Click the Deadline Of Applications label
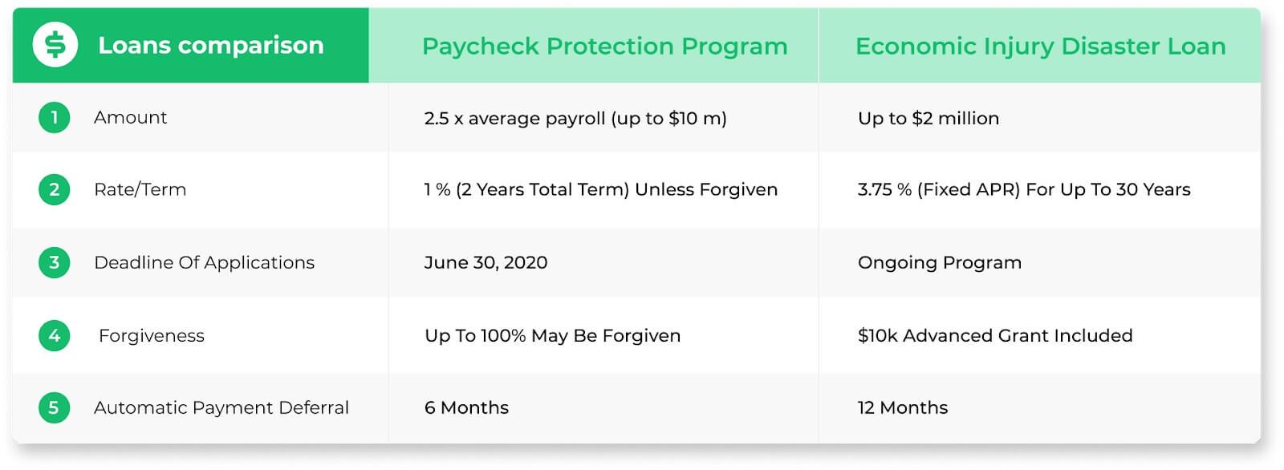 (204, 263)
